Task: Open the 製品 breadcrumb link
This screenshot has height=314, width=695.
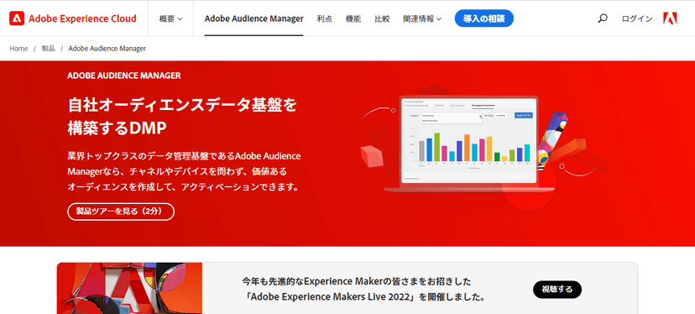Action: (x=49, y=49)
